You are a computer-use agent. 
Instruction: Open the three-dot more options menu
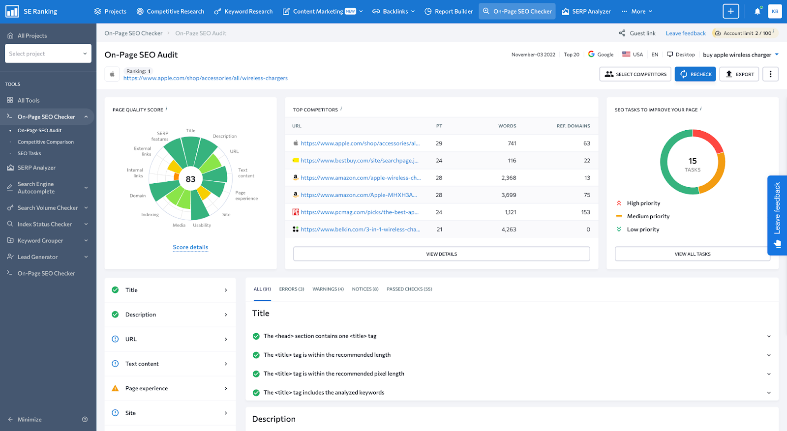point(770,74)
